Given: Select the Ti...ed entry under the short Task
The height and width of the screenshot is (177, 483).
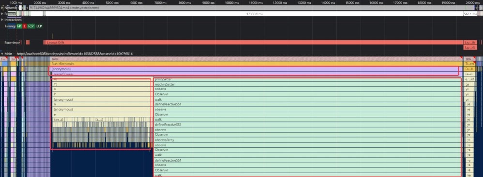Looking at the screenshot, I should click(x=470, y=64).
